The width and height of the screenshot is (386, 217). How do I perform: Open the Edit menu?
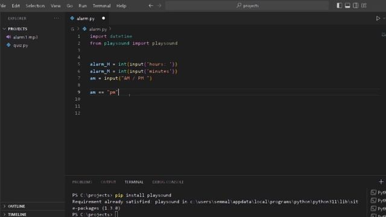(x=16, y=5)
